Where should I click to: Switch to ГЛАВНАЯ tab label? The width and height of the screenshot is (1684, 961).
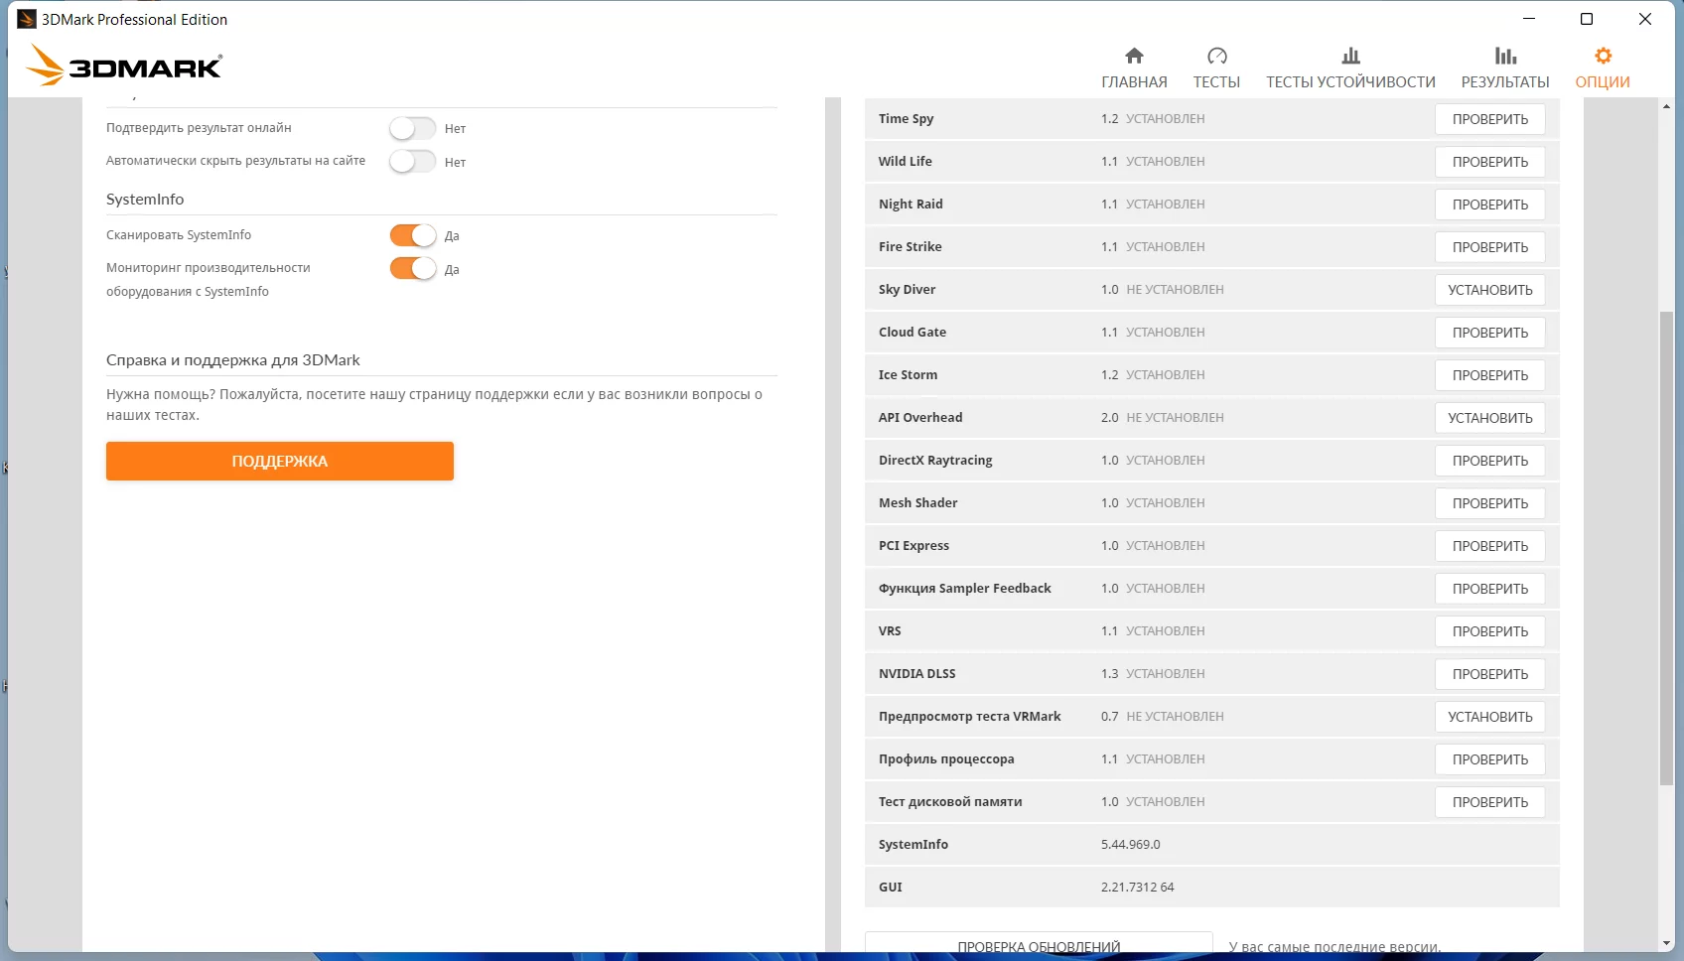(1134, 82)
